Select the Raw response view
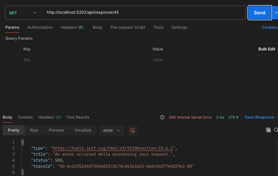Viewport: 278px width, 176px height. pos(34,130)
